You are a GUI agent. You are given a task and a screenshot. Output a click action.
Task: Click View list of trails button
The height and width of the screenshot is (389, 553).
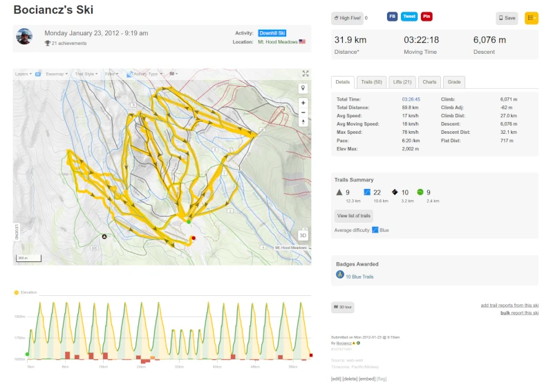click(x=354, y=216)
